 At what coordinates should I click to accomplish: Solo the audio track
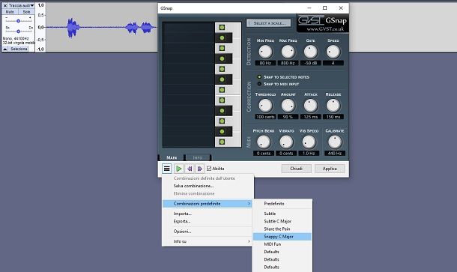26,12
